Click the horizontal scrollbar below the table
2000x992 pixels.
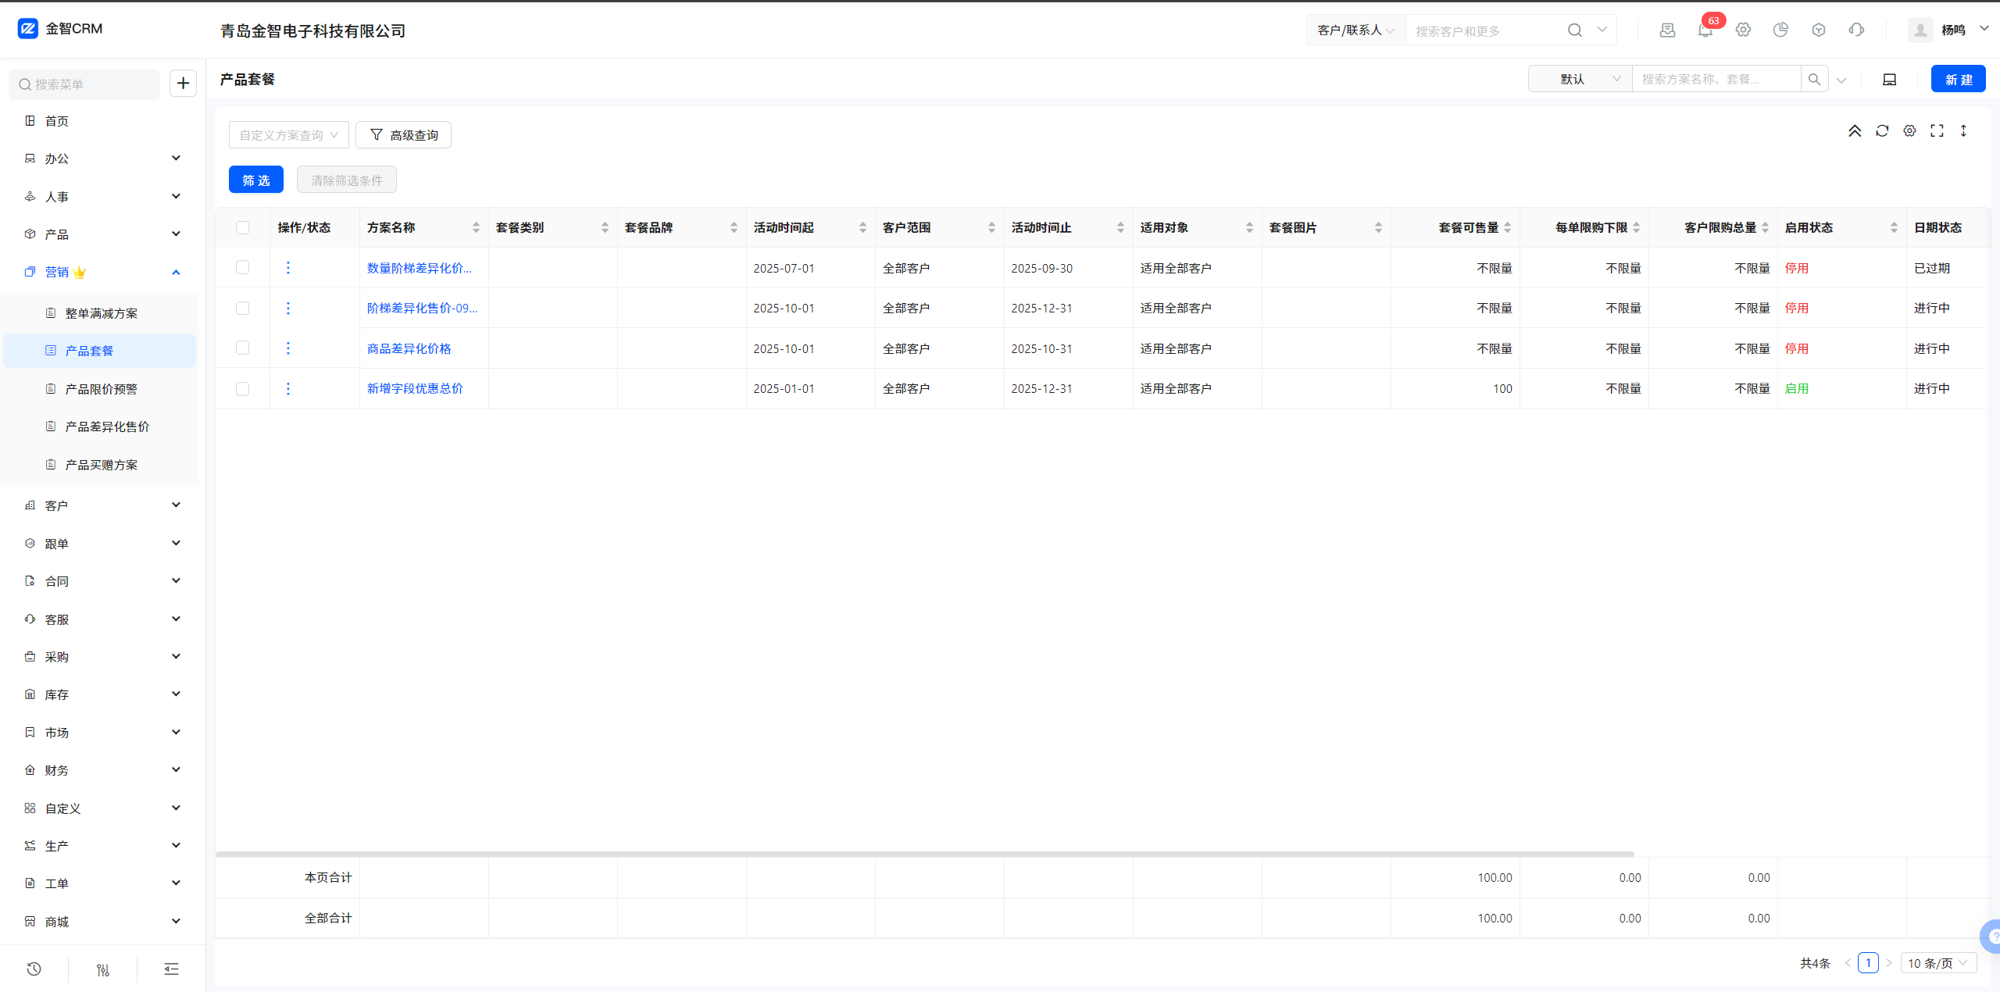924,854
